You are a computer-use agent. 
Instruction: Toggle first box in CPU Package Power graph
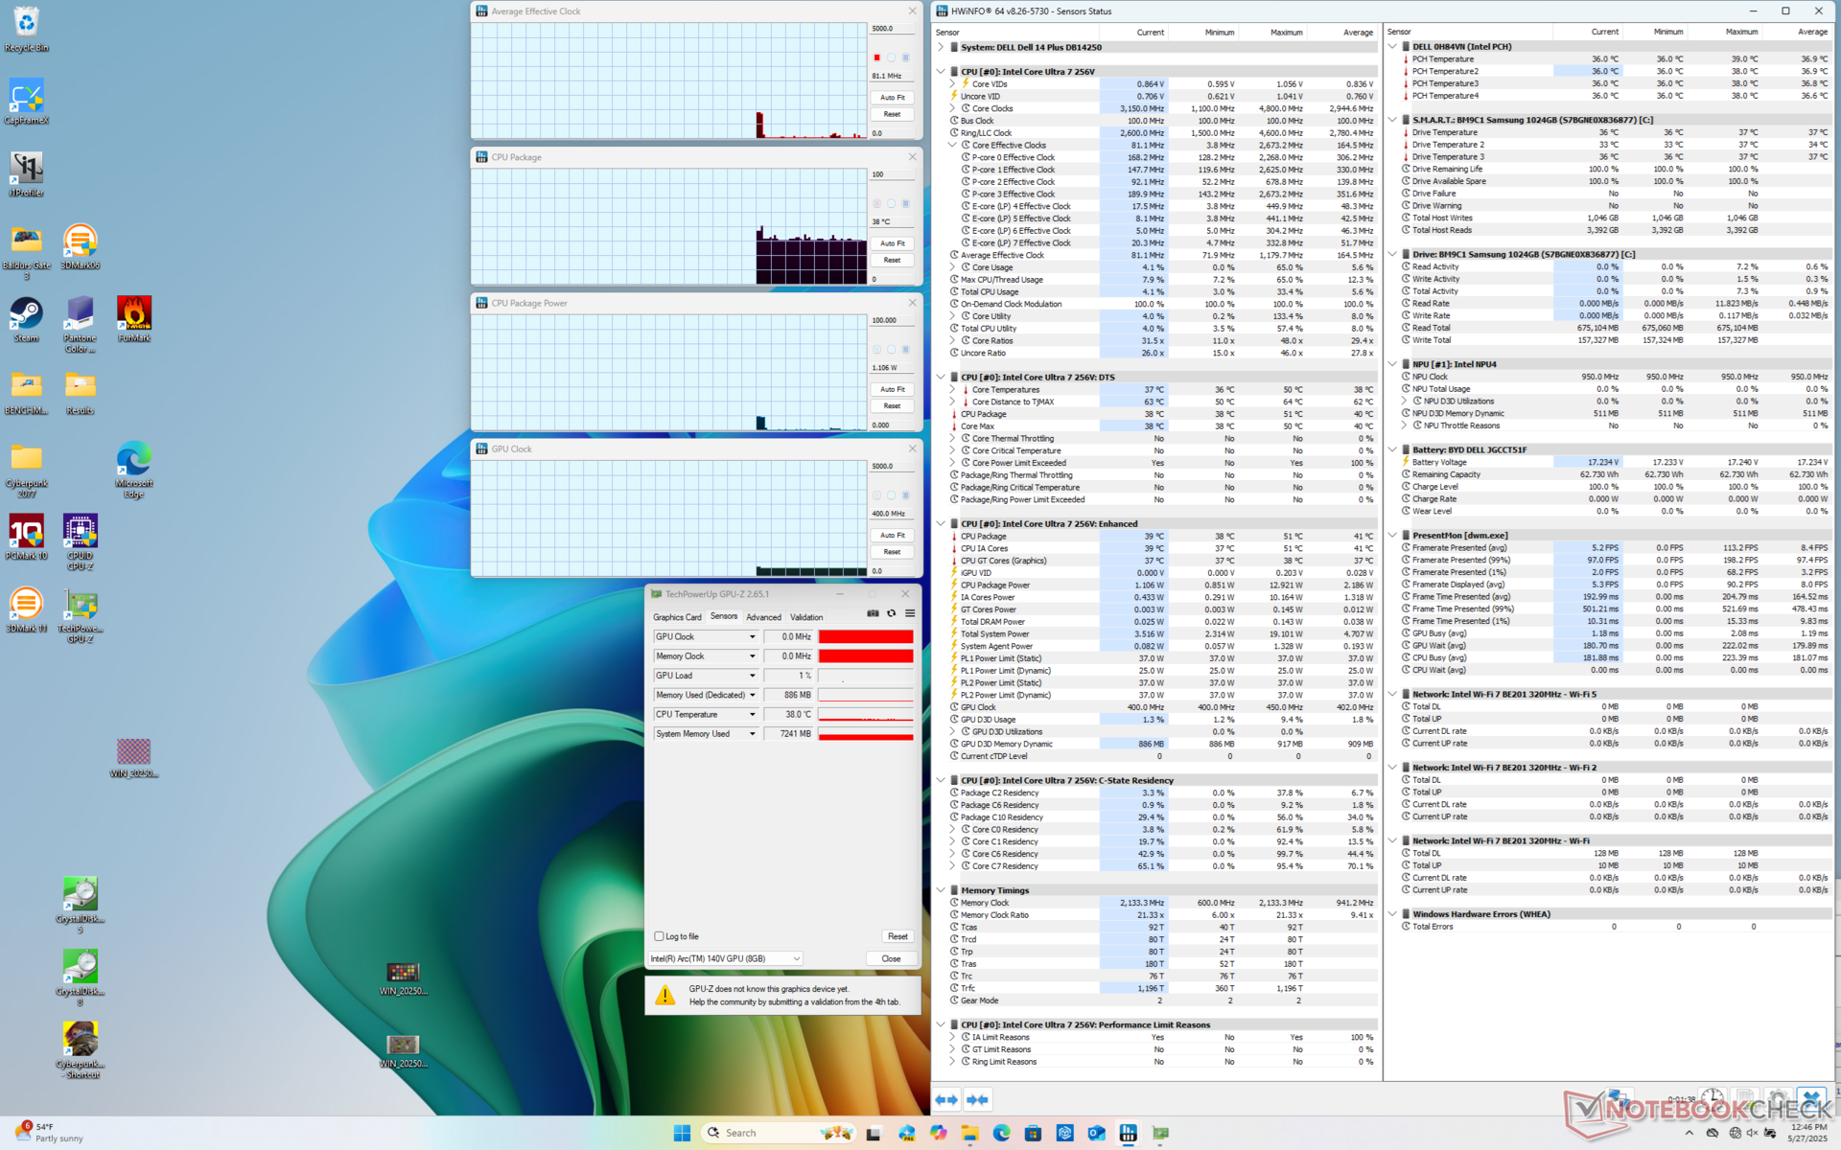click(x=876, y=350)
